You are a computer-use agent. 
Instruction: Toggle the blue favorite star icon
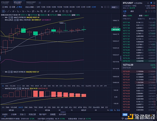pyautogui.click(x=151, y=3)
